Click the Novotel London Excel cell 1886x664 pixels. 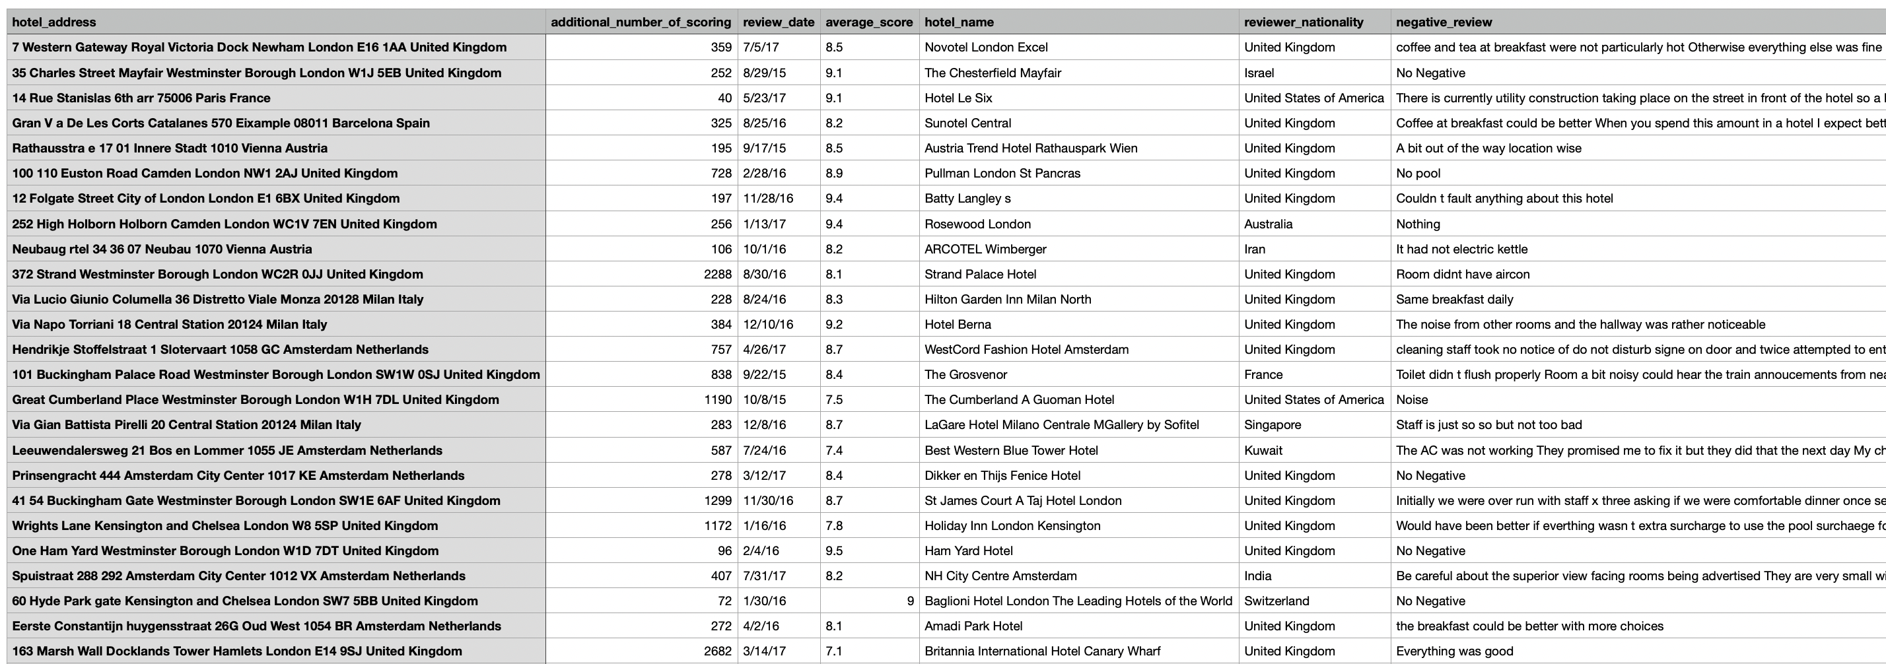point(1079,48)
